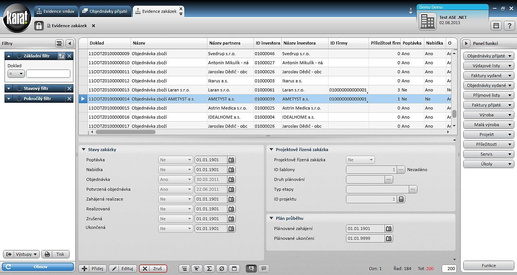Switch to the Objednávky přijaté tab
Viewport: 517px width, 275px height.
(106, 11)
